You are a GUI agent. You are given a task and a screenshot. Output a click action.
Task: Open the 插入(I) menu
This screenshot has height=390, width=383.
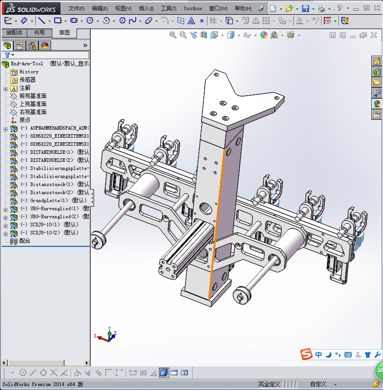coord(146,8)
